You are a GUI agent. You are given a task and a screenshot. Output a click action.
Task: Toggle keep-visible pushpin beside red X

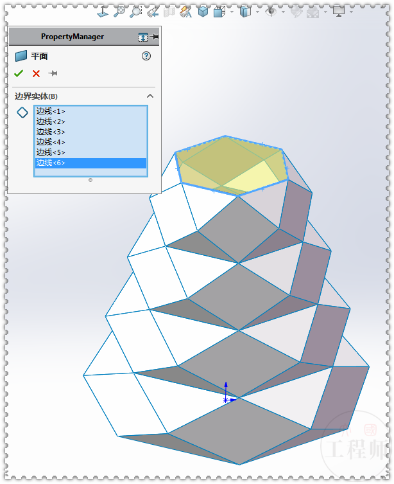tap(53, 73)
